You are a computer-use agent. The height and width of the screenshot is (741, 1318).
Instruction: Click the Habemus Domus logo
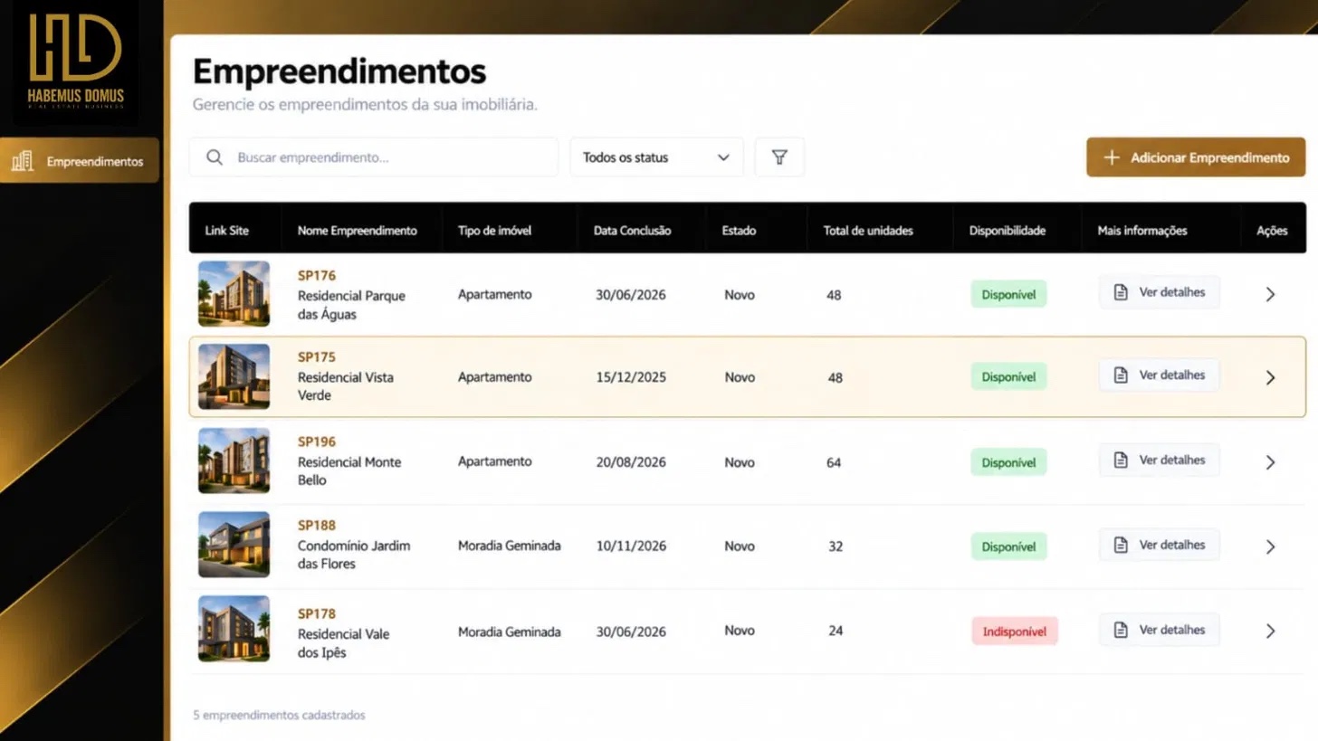coord(76,62)
